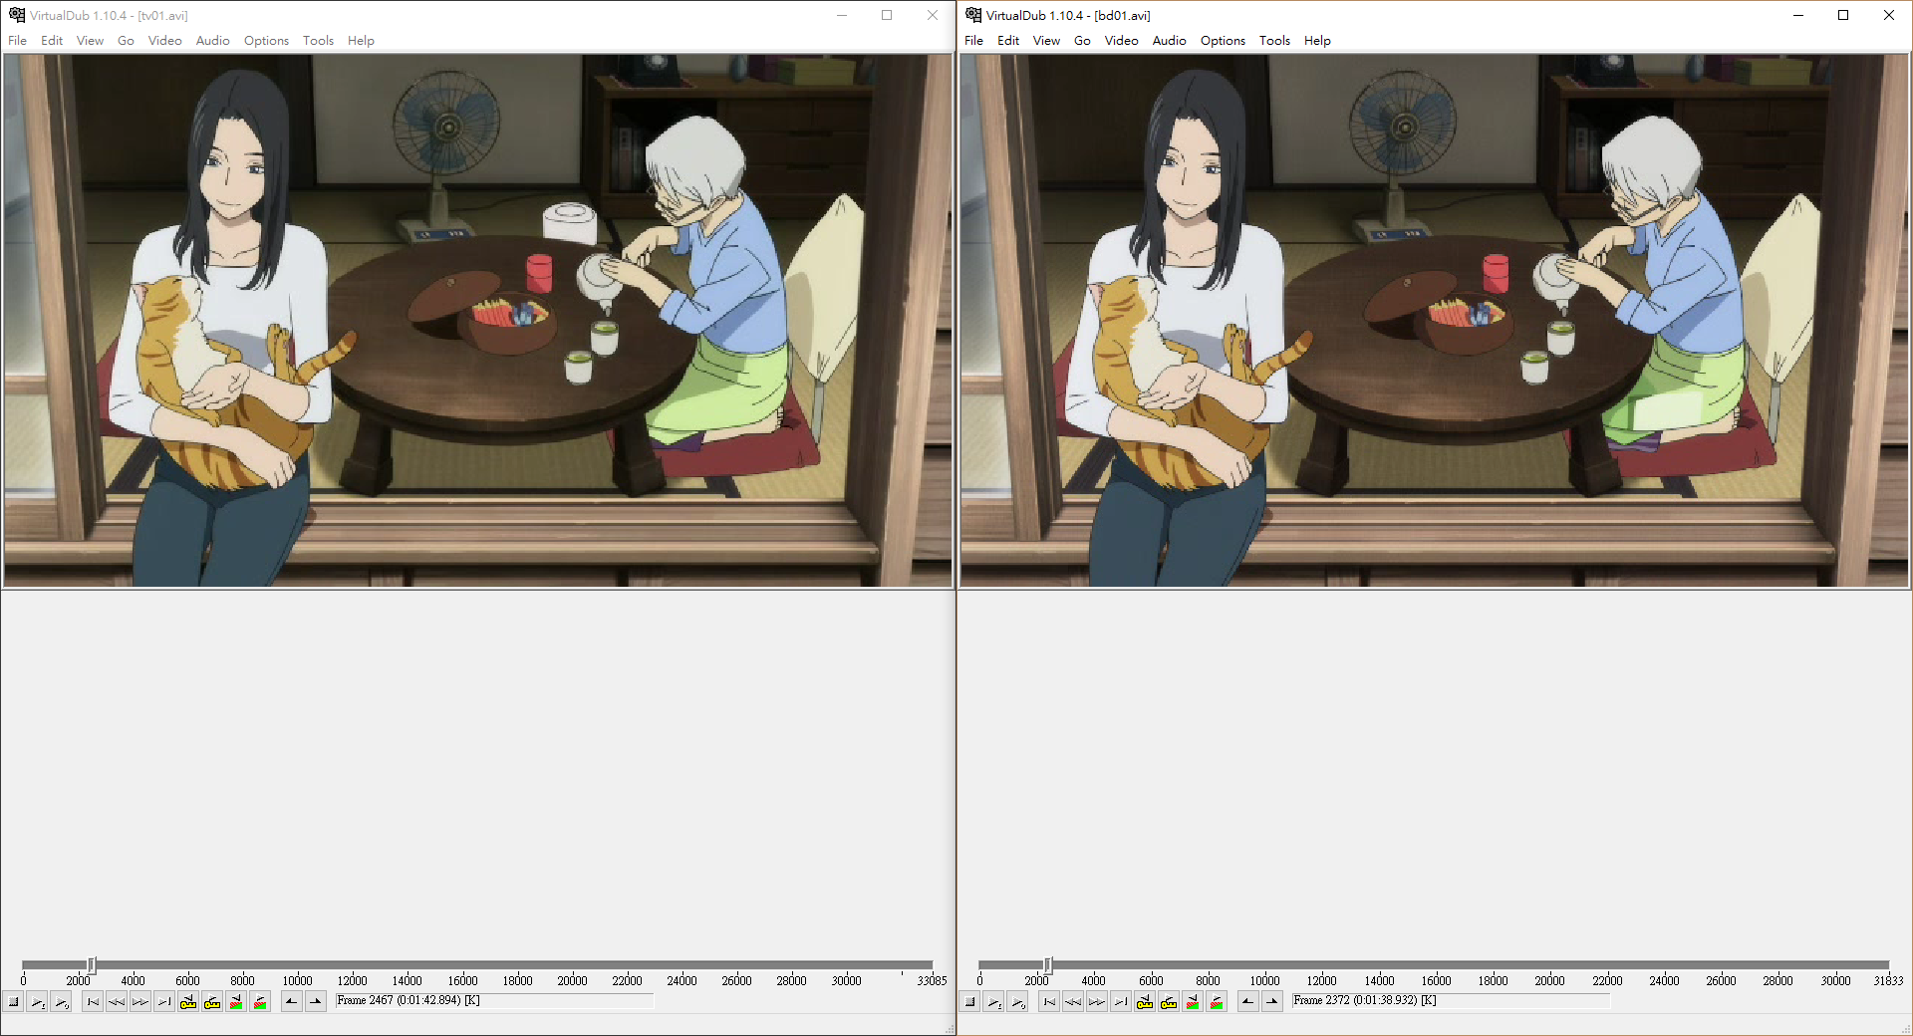The height and width of the screenshot is (1036, 1913).
Task: Stop playback in bd01.avi window
Action: click(970, 1002)
